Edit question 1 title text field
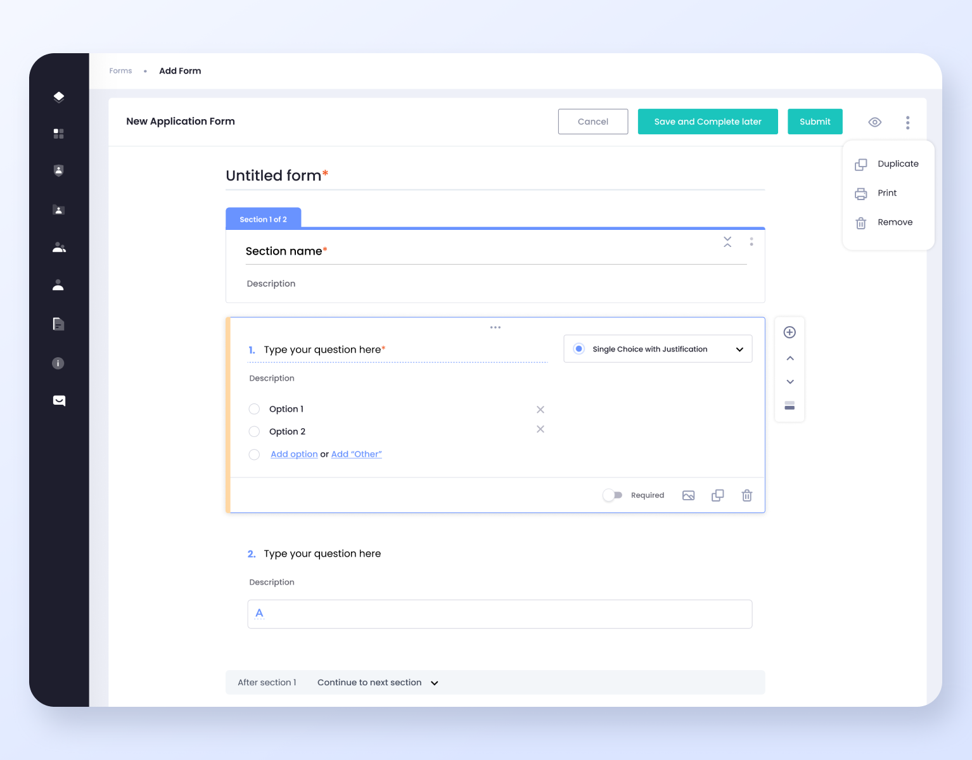 [398, 350]
